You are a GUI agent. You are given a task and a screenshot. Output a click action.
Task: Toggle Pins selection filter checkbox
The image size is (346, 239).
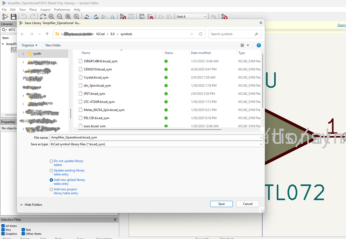click(x=3, y=230)
